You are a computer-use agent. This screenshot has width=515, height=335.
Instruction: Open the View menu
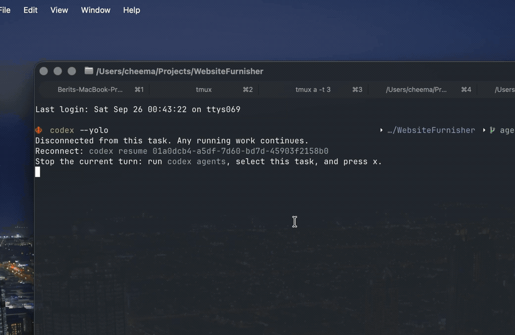pyautogui.click(x=59, y=10)
